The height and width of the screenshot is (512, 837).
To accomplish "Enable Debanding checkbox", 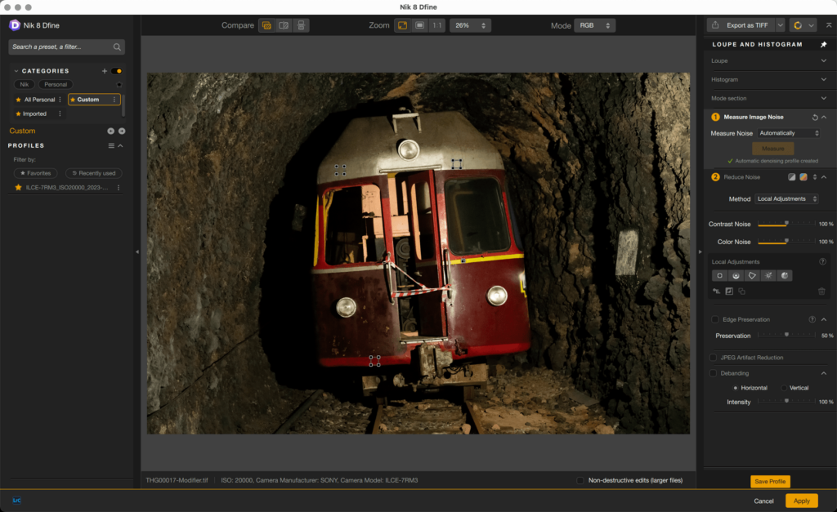I will 713,373.
